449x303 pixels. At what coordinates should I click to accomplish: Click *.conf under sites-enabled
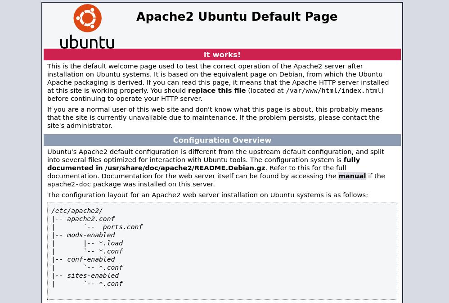coord(111,284)
